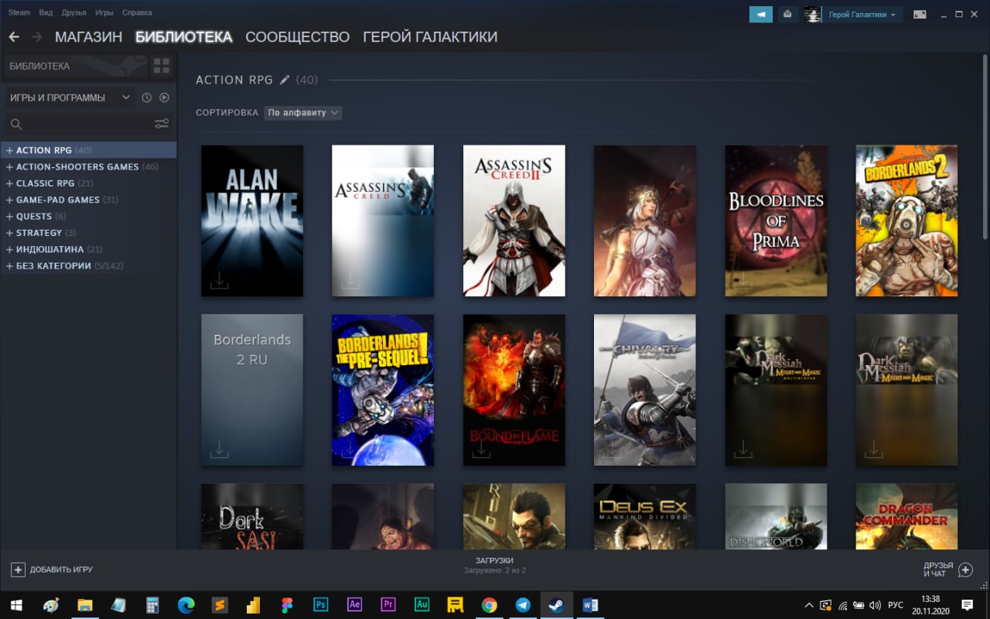The image size is (990, 619).
Task: Click Steam icon in the taskbar
Action: click(556, 605)
